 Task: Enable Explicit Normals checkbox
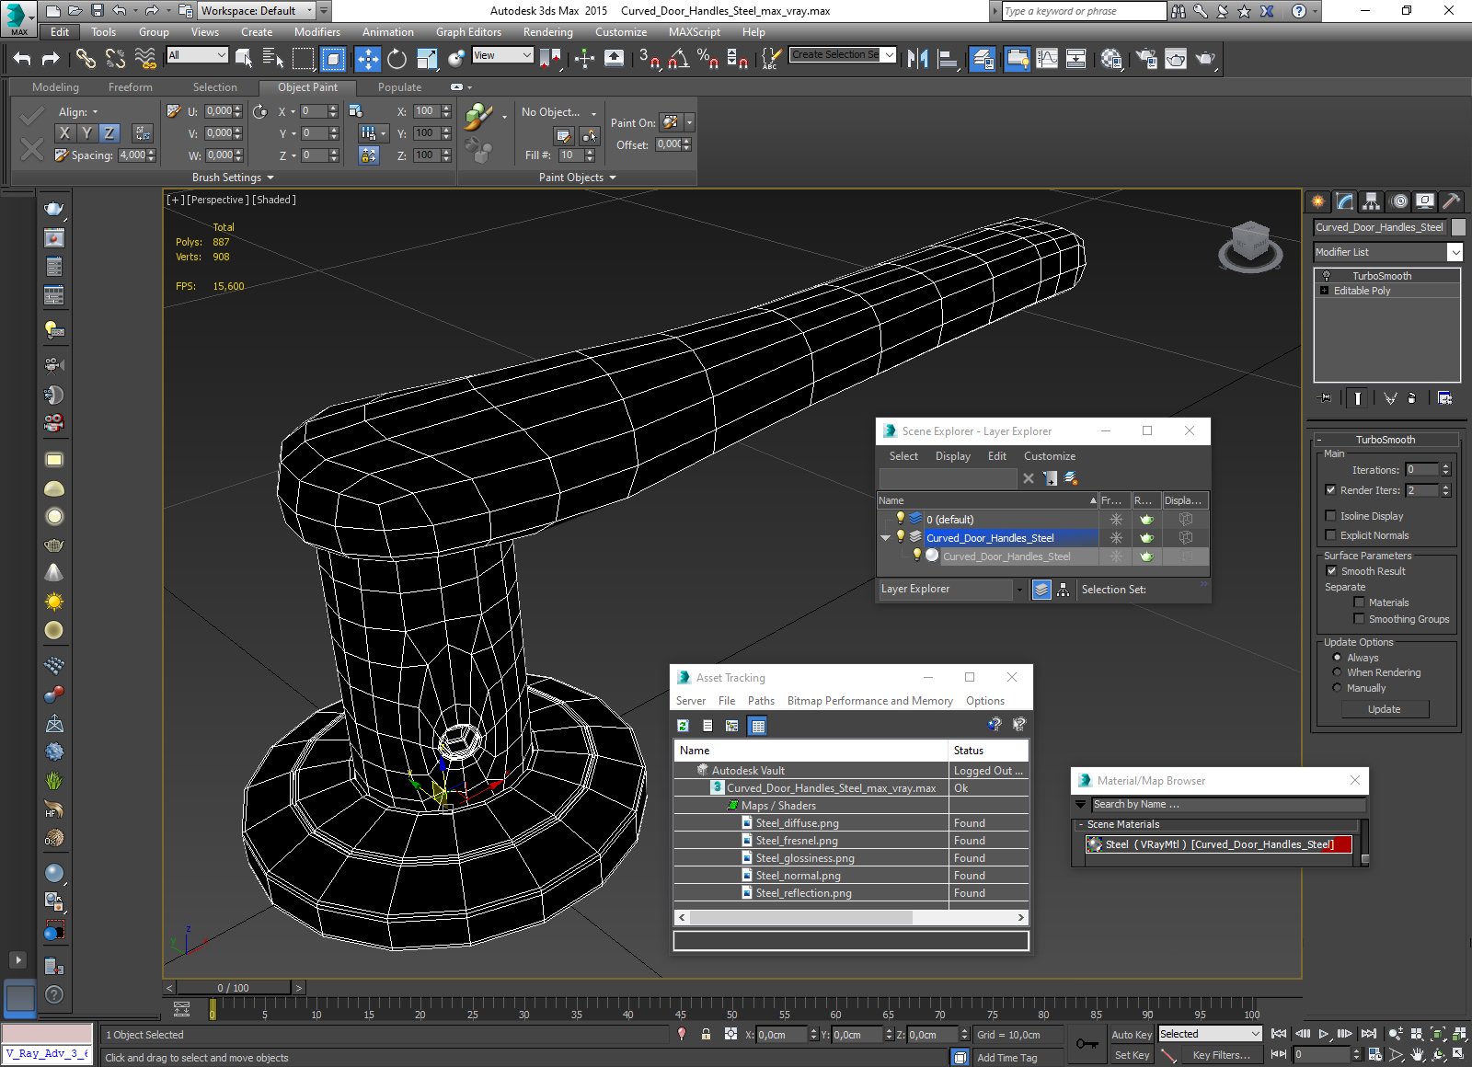[1330, 535]
